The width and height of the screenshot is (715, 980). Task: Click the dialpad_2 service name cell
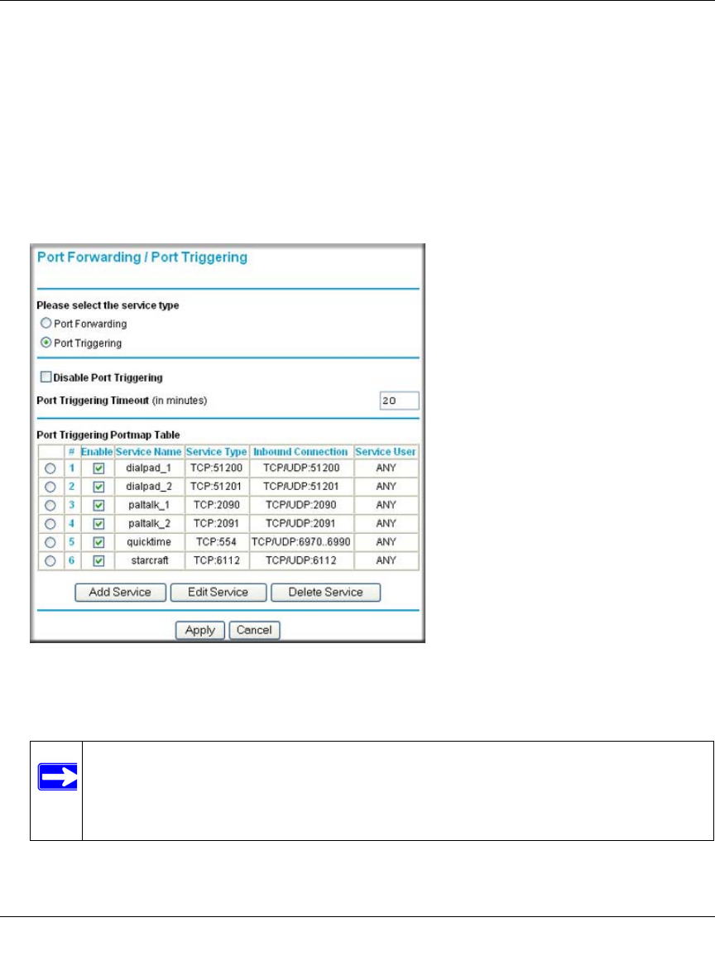pos(149,486)
